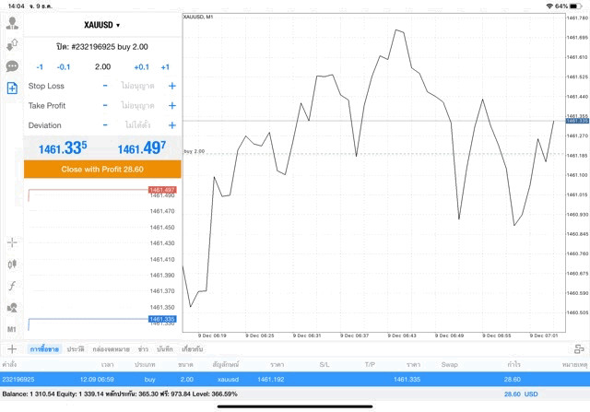590x412 pixels.
Task: Tap the new order document icon
Action: 12,88
